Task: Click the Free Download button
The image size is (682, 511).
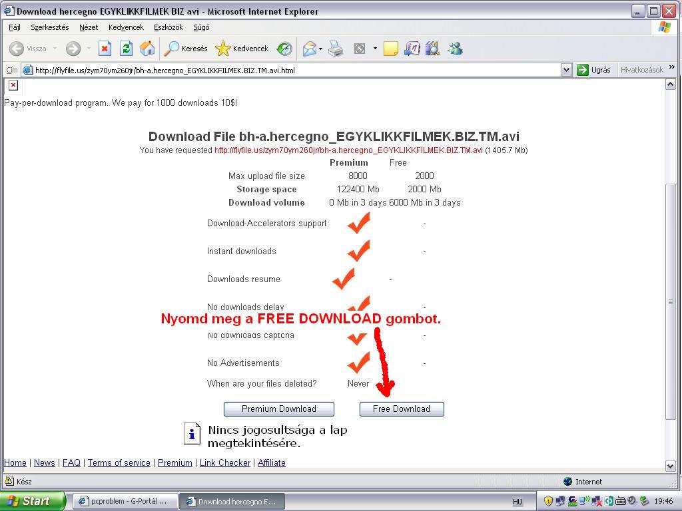Action: (x=402, y=409)
